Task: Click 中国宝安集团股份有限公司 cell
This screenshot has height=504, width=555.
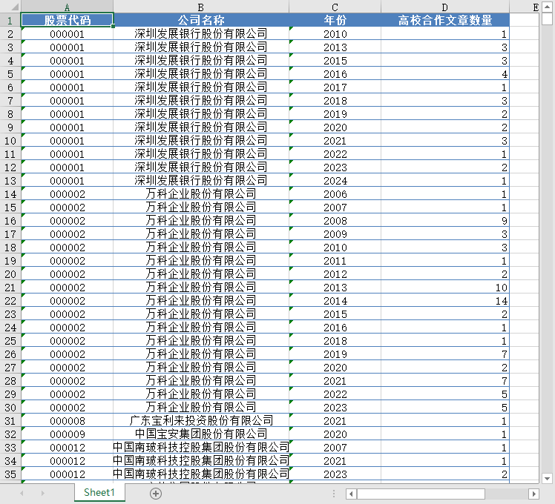Action: 200,434
